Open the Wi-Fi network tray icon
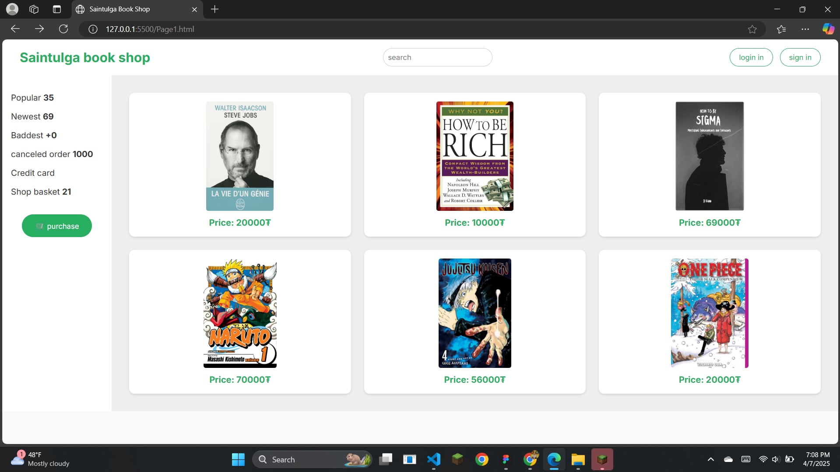 pos(763,459)
